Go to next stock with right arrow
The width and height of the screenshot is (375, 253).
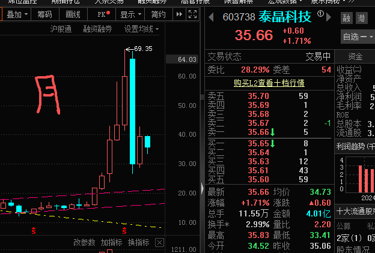329,17
